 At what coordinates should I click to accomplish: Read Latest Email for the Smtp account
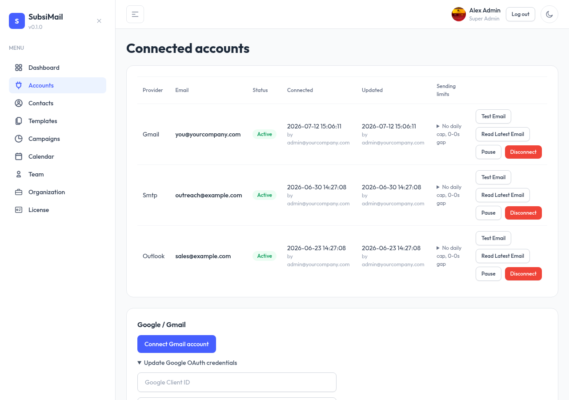point(503,195)
